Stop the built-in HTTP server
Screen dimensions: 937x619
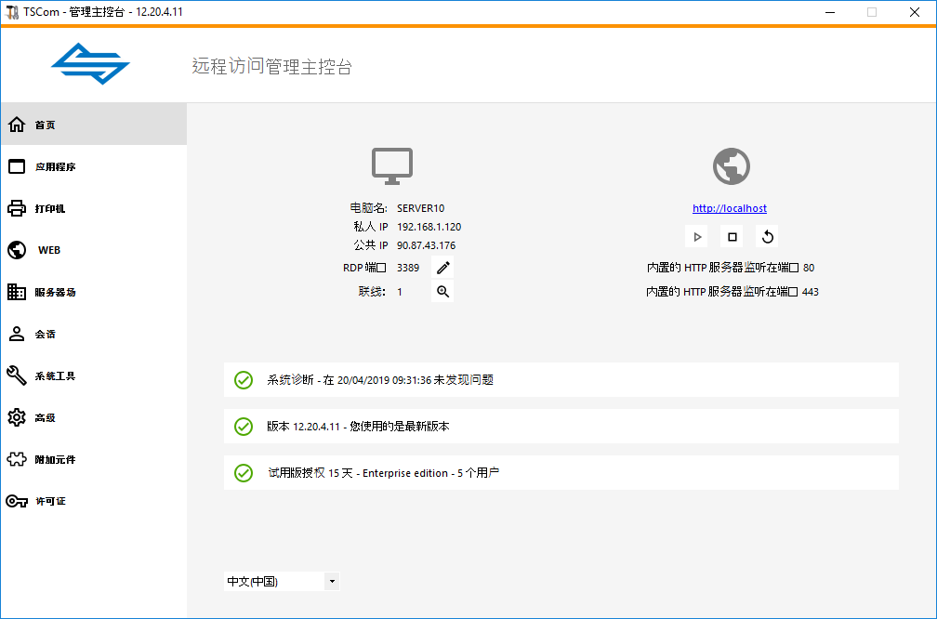pos(732,236)
